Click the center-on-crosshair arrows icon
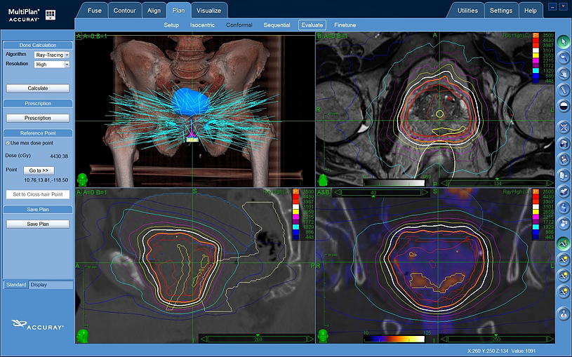The width and height of the screenshot is (572, 357). coord(564,127)
